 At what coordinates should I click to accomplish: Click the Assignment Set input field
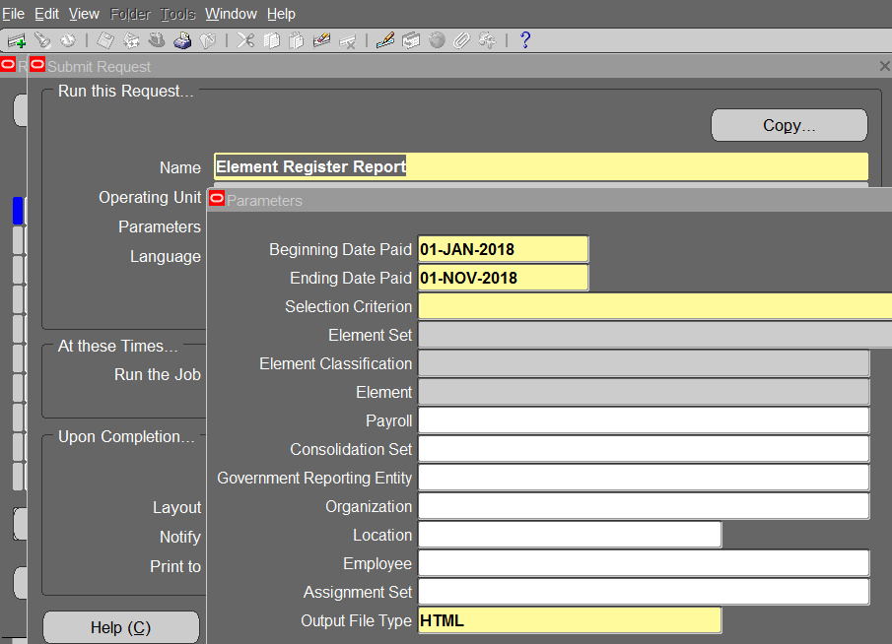tap(644, 592)
